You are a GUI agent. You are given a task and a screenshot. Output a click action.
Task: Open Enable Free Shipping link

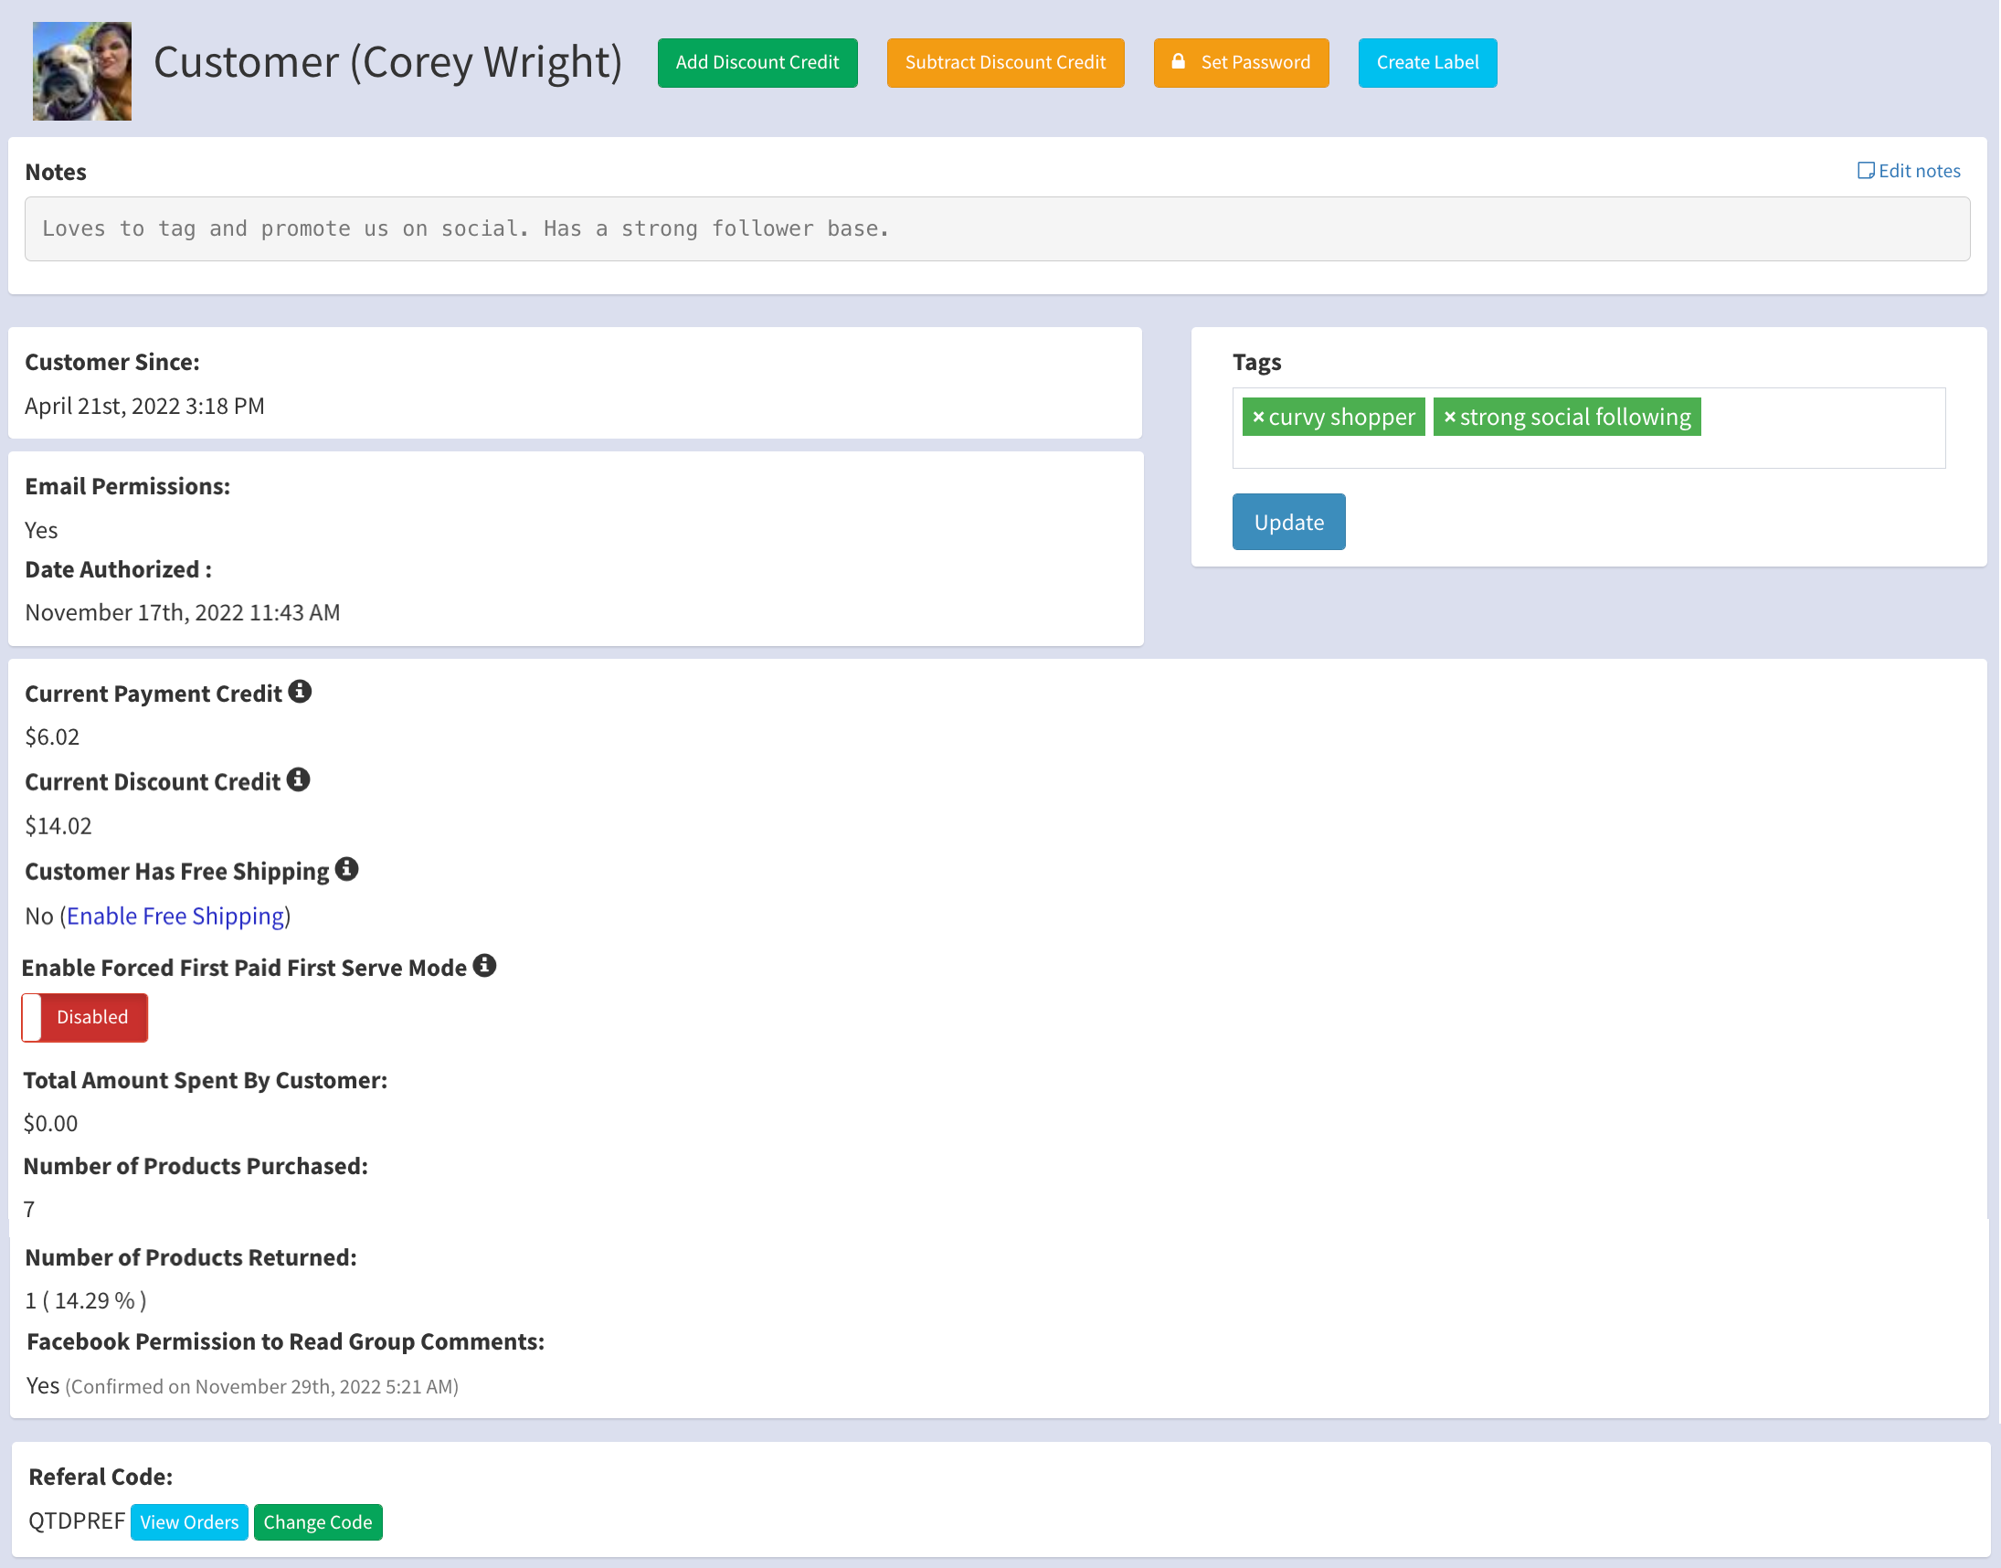click(175, 916)
